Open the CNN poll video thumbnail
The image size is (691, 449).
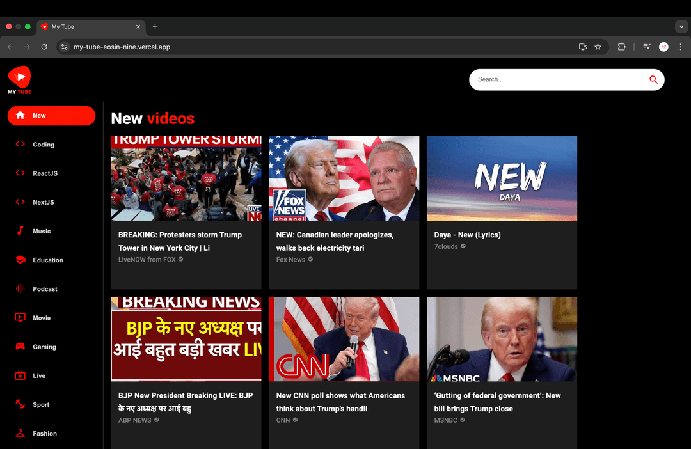344,339
